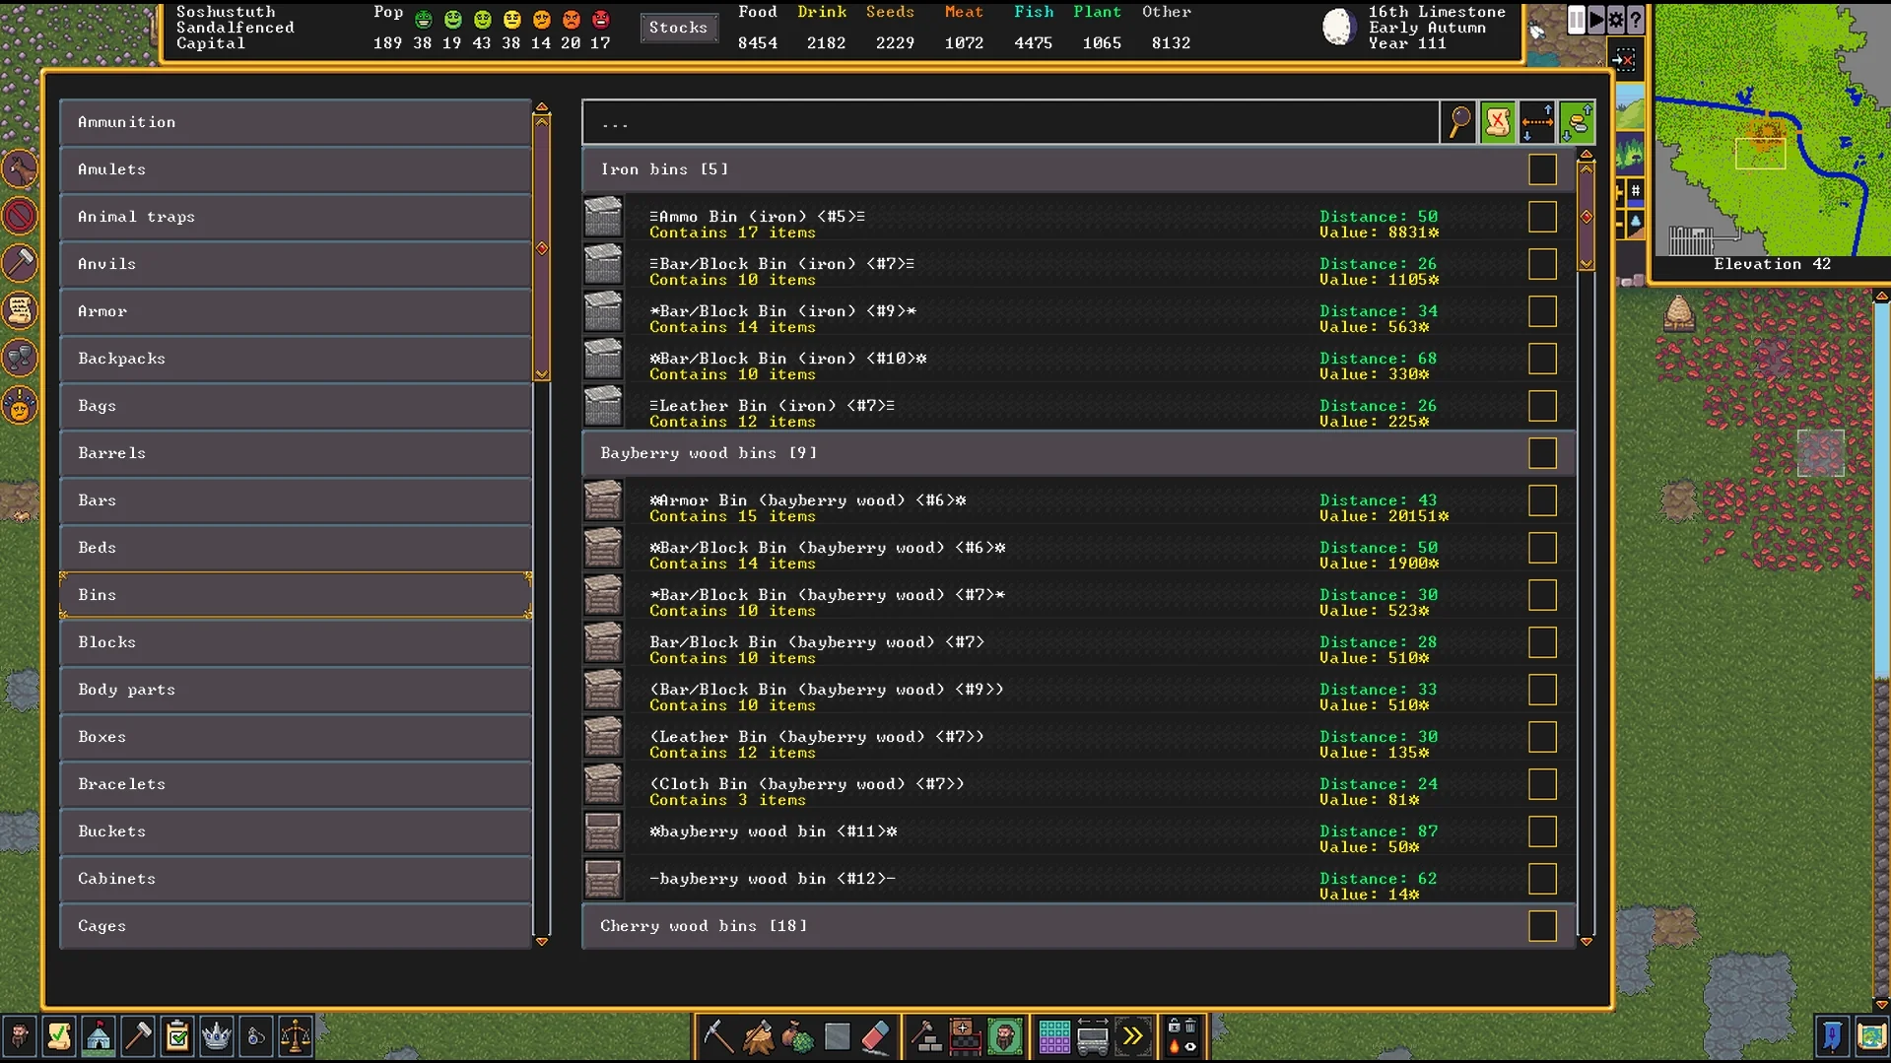Open the objects ring icon
The width and height of the screenshot is (1891, 1063).
[x=256, y=1036]
